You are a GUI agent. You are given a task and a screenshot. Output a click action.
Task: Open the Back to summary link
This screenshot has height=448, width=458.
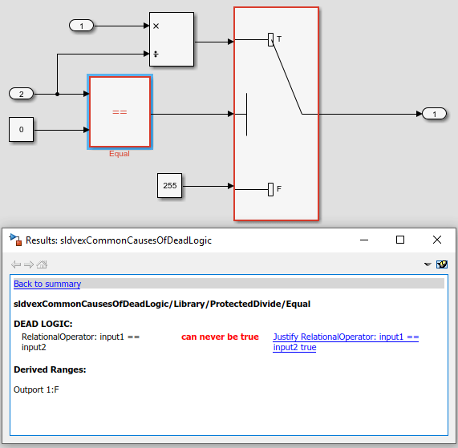47,284
